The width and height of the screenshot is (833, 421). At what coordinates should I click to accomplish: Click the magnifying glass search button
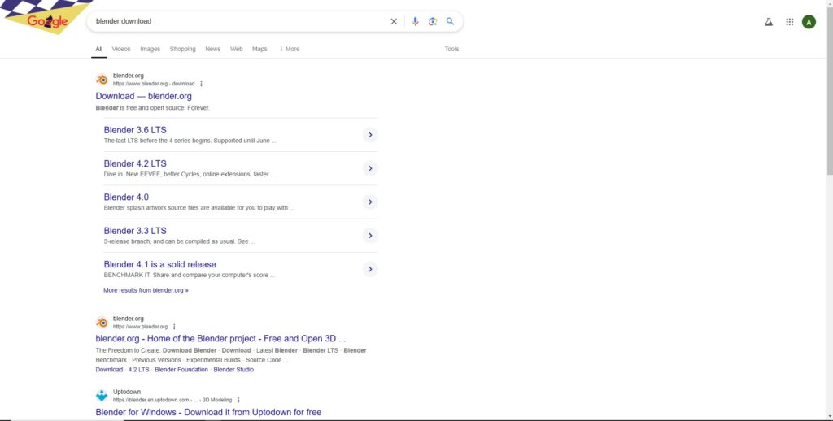click(450, 21)
